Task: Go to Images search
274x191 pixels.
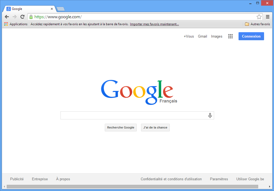Action: point(217,36)
